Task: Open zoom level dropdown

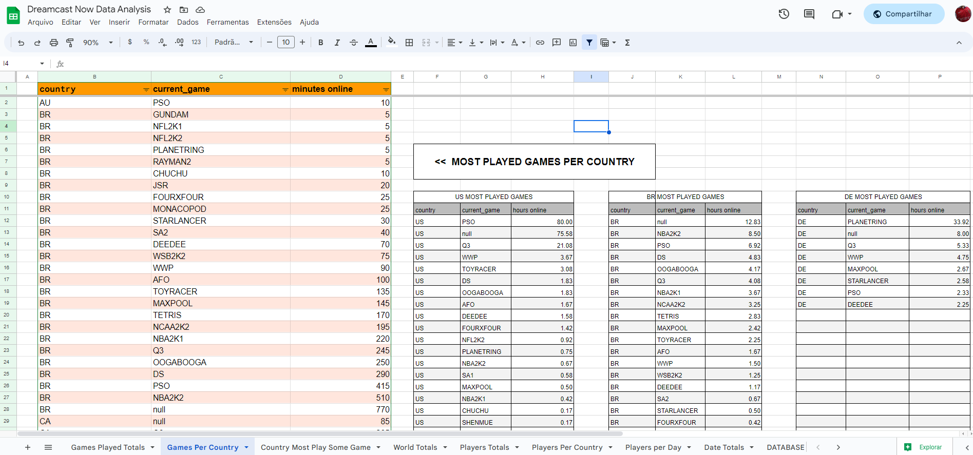Action: (x=98, y=43)
